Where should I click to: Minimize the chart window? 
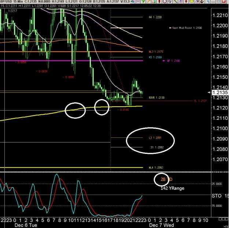pos(213,1)
